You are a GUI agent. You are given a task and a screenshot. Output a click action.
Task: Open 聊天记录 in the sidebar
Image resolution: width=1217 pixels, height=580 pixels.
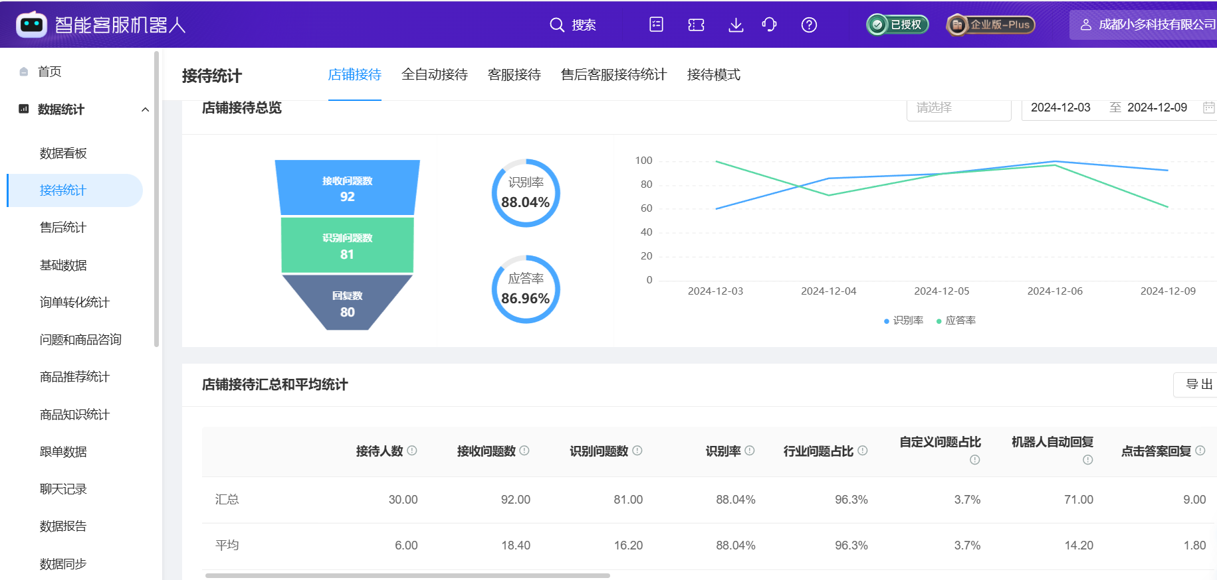click(63, 489)
